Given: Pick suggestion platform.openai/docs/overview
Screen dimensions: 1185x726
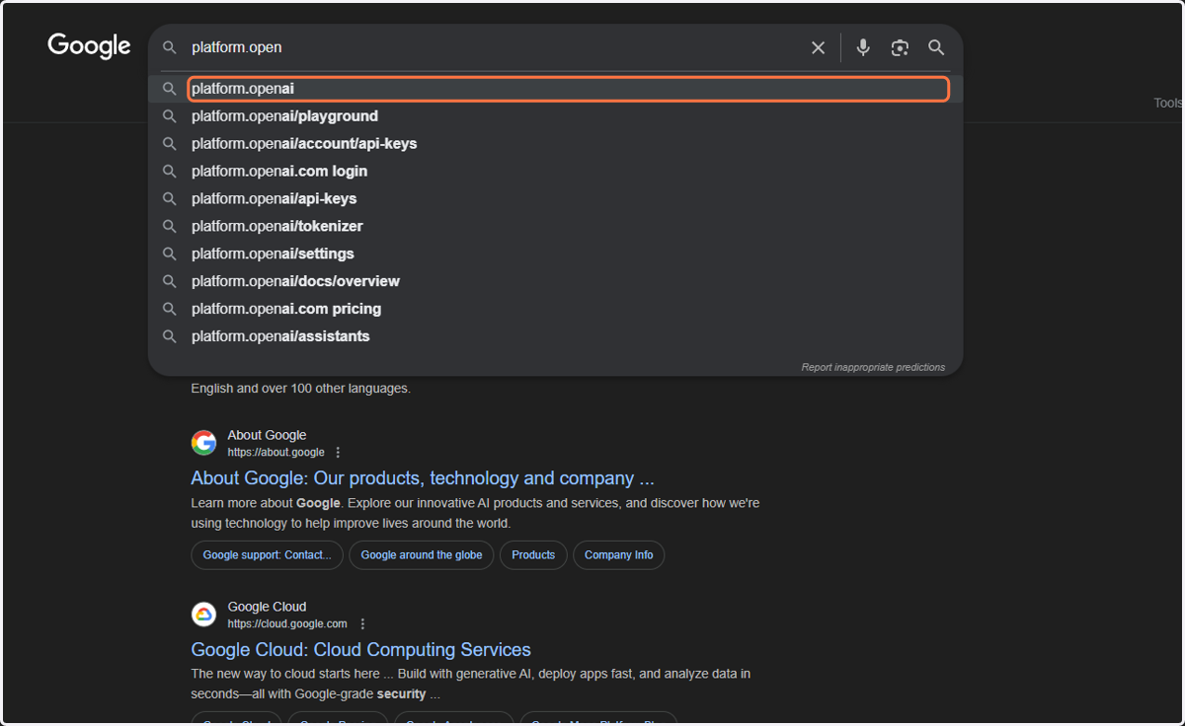Looking at the screenshot, I should [x=555, y=282].
